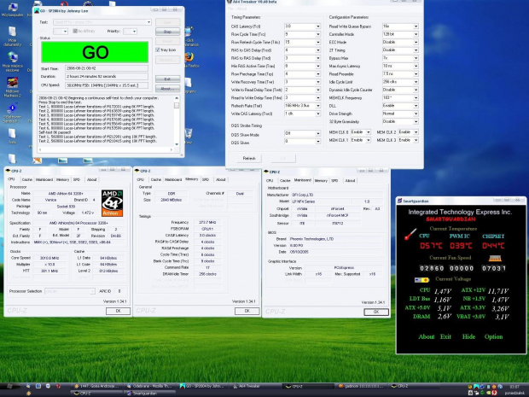Viewport: 529px width, 397px height.
Task: Open the CAS Latency (Tcl) dropdown
Action: 302,26
